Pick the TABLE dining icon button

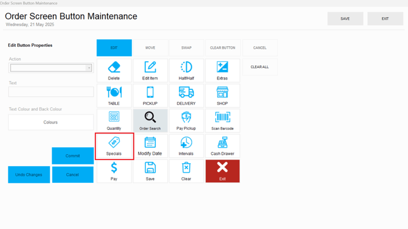[x=114, y=96]
